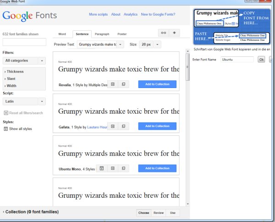The height and width of the screenshot is (222, 275).
Task: Click the Show all styles icon
Action: point(6,128)
